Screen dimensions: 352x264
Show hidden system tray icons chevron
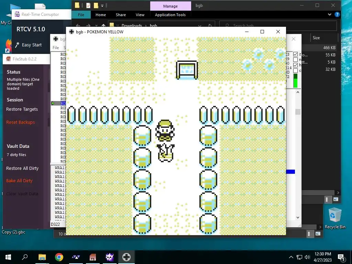tap(291, 257)
